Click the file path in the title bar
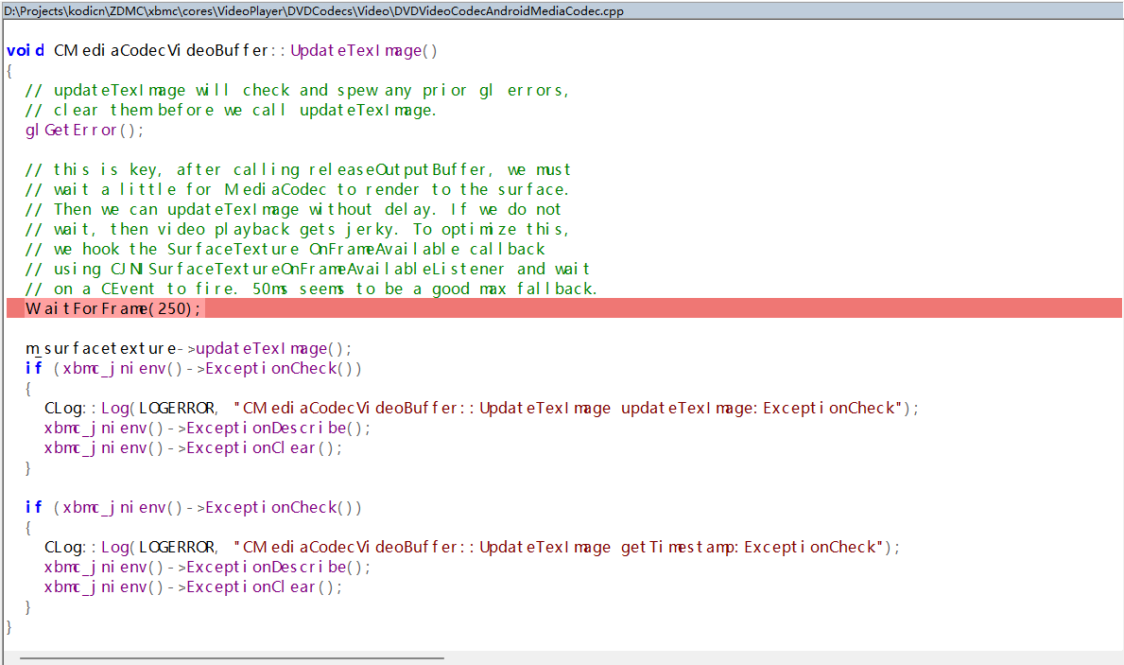Screen dimensions: 1124x665 click(x=312, y=10)
